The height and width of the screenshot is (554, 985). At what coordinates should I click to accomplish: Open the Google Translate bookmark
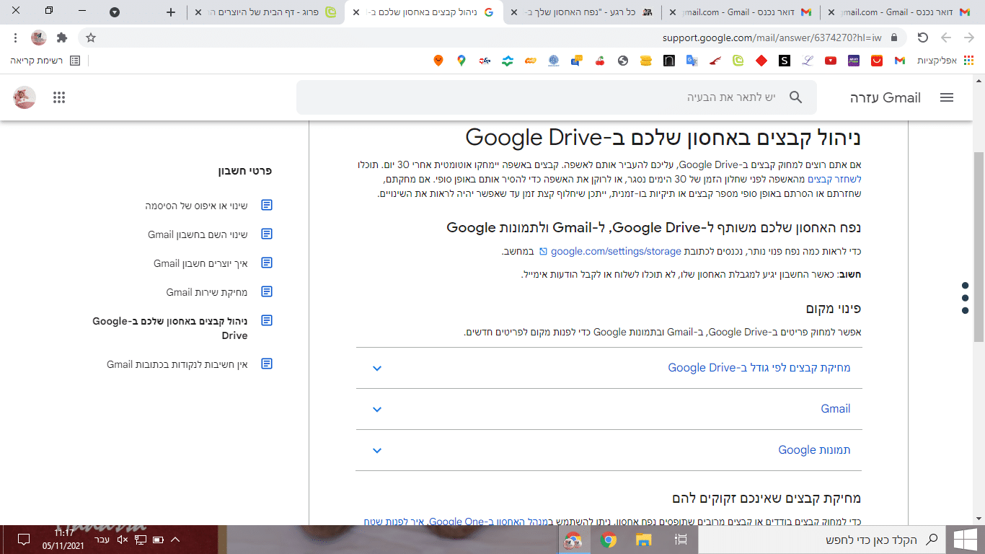(692, 61)
